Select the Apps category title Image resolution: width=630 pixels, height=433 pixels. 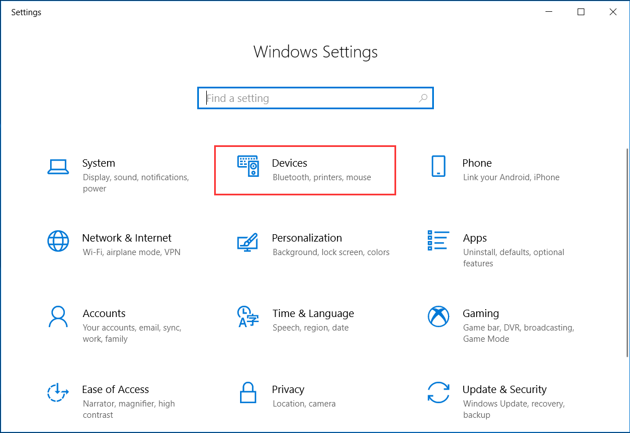coord(474,238)
